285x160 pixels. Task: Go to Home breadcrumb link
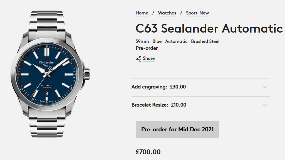142,13
